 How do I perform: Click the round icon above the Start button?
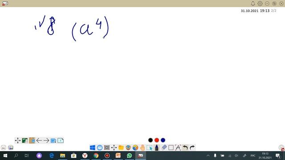pyautogui.click(x=4, y=148)
